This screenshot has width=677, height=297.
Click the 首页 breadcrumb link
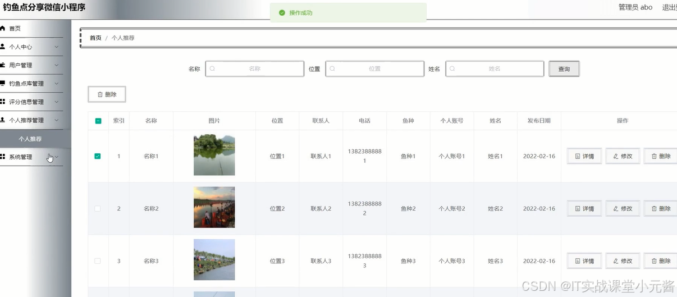pyautogui.click(x=95, y=38)
